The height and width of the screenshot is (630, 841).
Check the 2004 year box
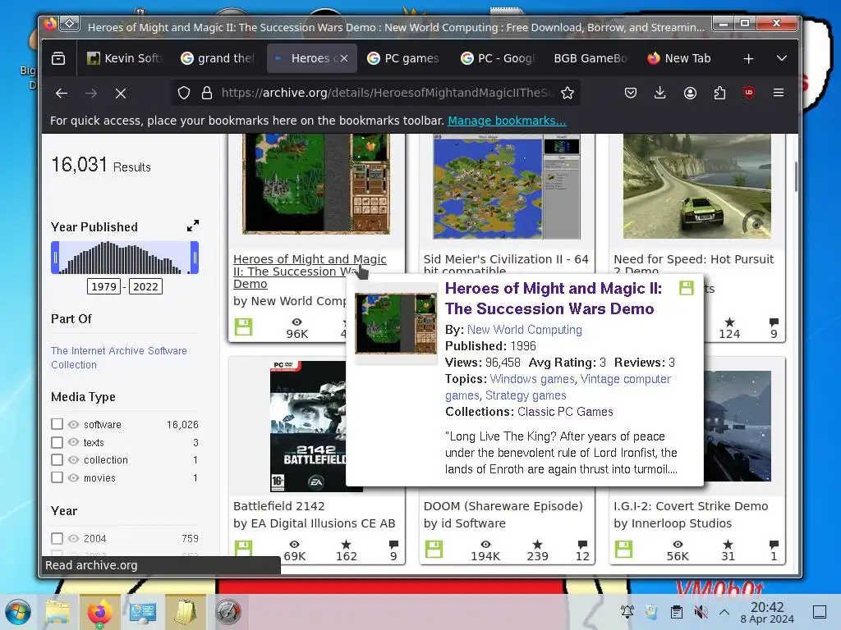point(57,538)
